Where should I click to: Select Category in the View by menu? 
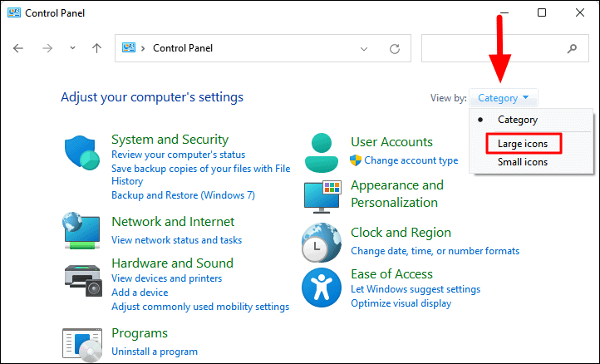(518, 120)
